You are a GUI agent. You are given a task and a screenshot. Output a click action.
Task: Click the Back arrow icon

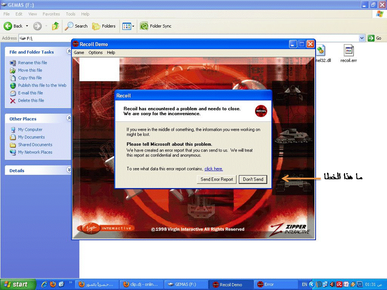(x=8, y=26)
